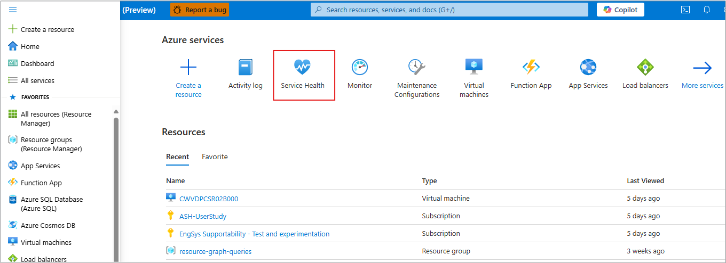The width and height of the screenshot is (726, 263).
Task: Open App Services in sidebar favorites
Action: click(x=40, y=166)
